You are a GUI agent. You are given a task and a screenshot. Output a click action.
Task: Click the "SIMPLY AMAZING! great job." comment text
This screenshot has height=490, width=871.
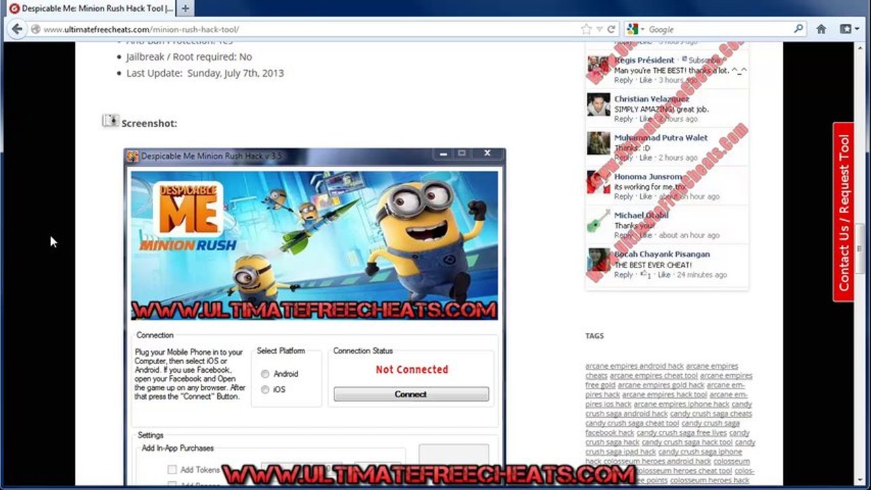[661, 109]
